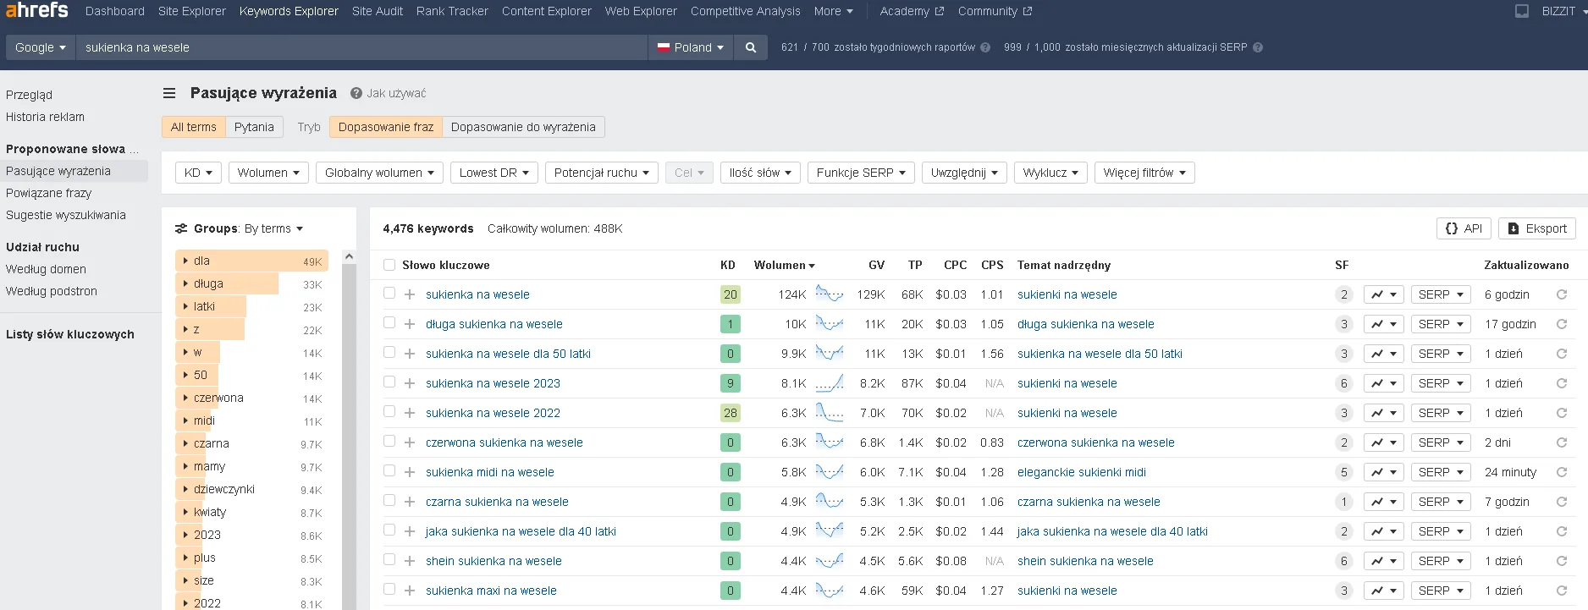Add 'długa sukienka na wesele' with plus icon
1588x610 pixels.
pos(410,324)
